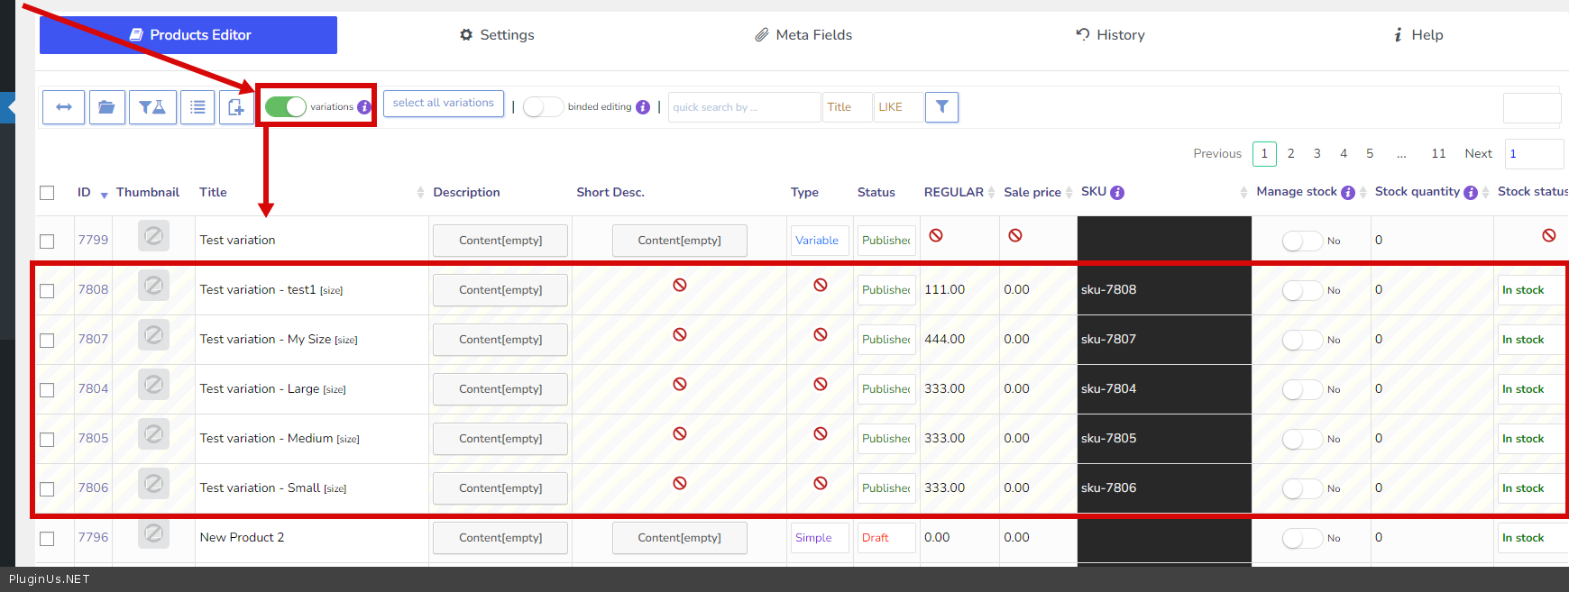Switch to the Meta Fields tab
The height and width of the screenshot is (592, 1569).
point(803,35)
